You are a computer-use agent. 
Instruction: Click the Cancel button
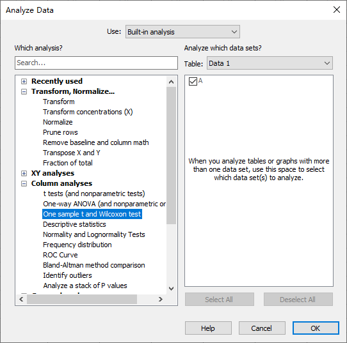[x=262, y=328]
